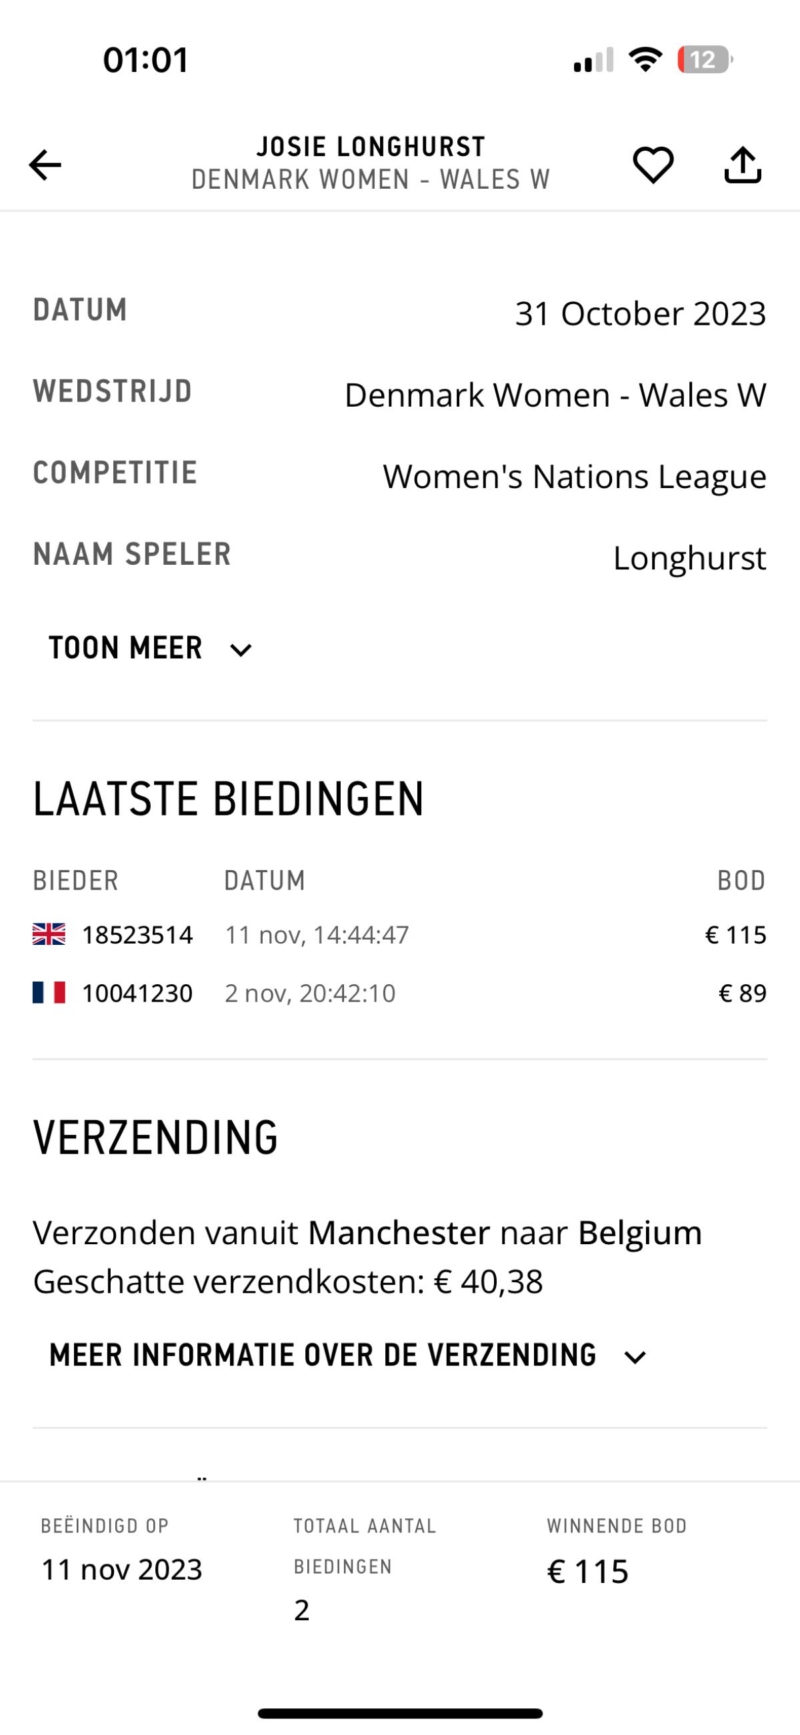Viewport: 800px width, 1735px height.
Task: Expand the Toon Meer details section
Action: tap(126, 648)
